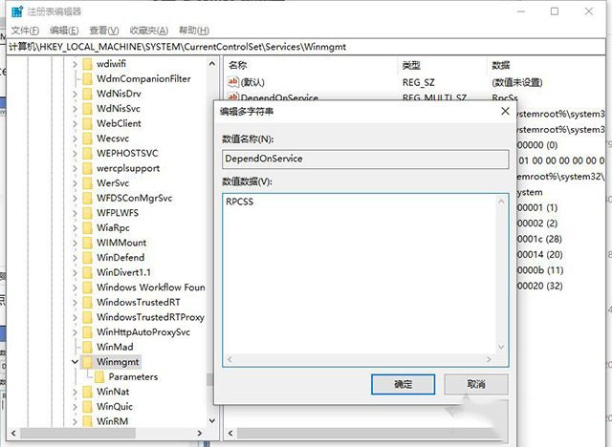Screen dimensions: 612x447
Task: Expand the WinRM tree node
Action: [75, 421]
